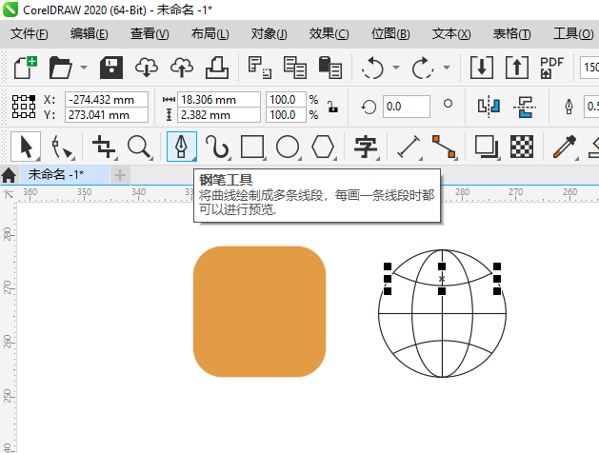This screenshot has height=453, width=599.
Task: Open the 工具(O) menu
Action: (x=573, y=34)
